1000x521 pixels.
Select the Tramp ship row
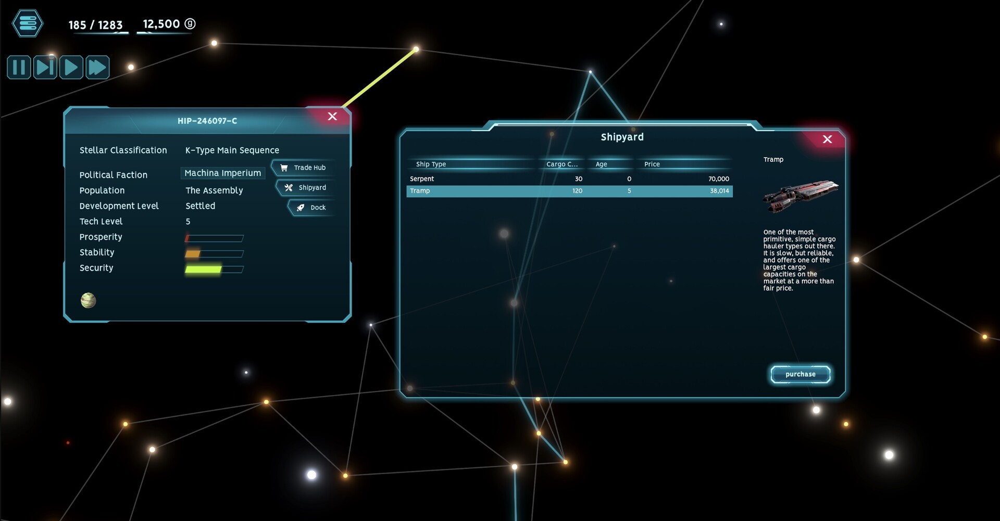coord(569,191)
